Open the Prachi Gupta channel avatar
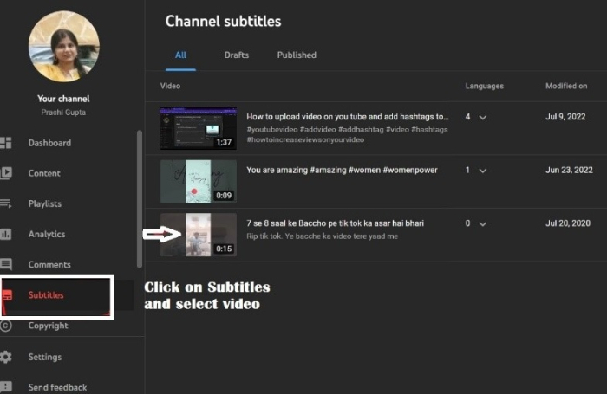Image resolution: width=607 pixels, height=394 pixels. click(64, 47)
